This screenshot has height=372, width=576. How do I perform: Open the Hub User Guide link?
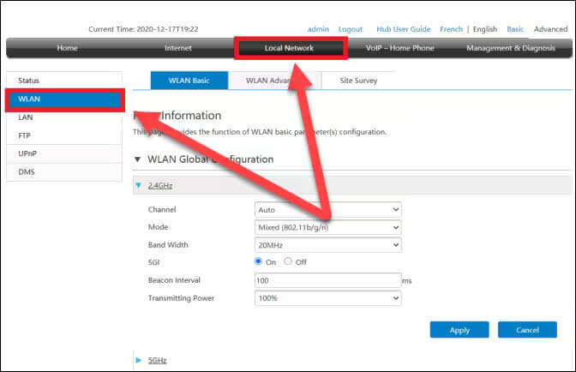(x=403, y=29)
